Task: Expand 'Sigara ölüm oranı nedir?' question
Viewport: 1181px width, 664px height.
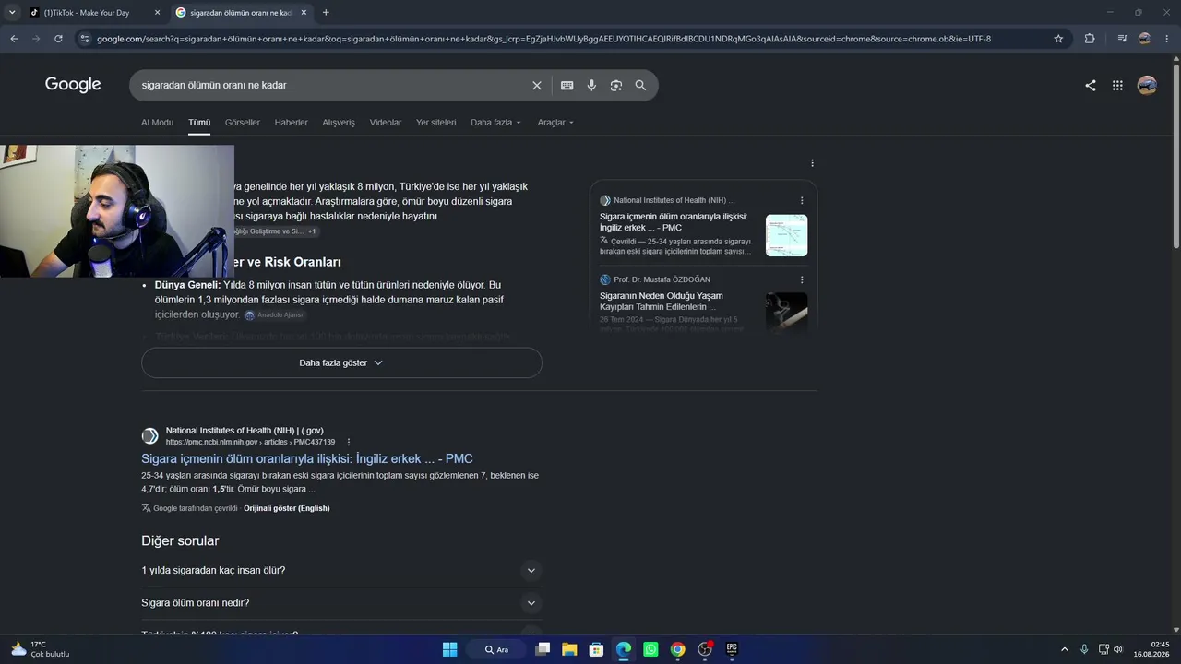Action: coord(341,603)
